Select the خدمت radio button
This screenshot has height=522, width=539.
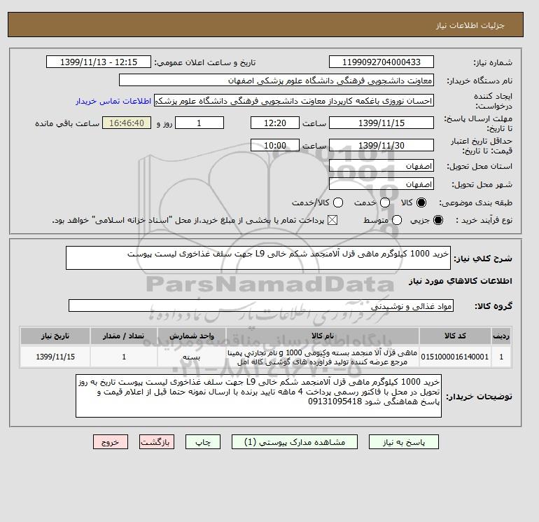tap(385, 202)
